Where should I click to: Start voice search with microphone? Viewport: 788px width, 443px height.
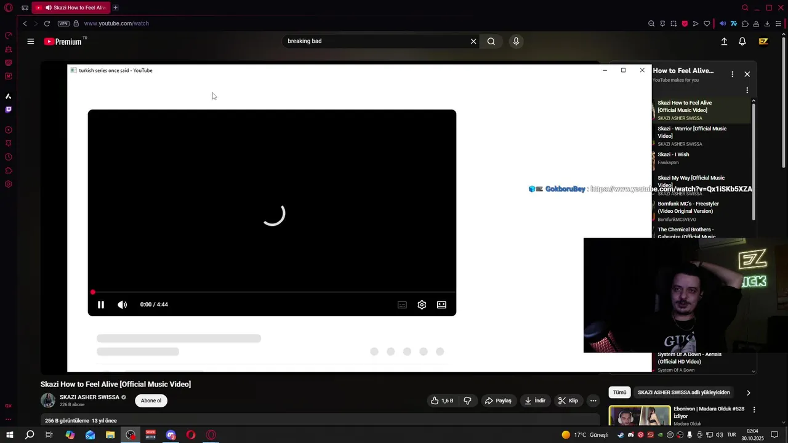click(x=516, y=41)
